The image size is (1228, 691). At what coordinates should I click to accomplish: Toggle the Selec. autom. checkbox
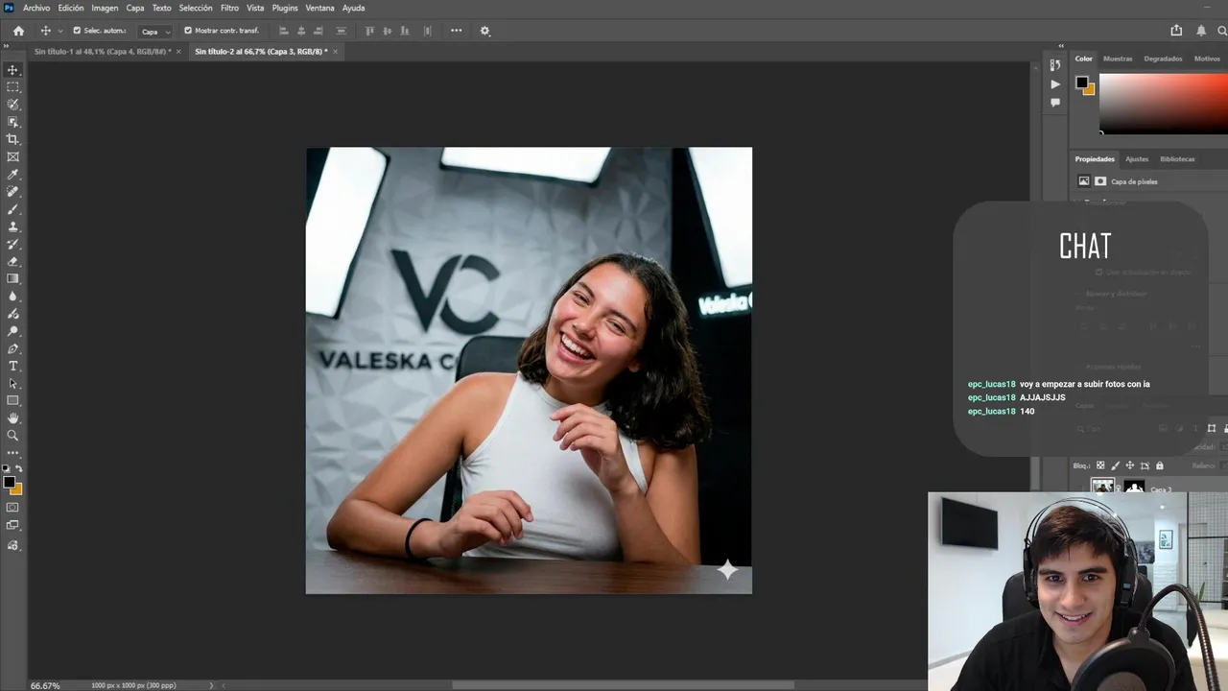pyautogui.click(x=77, y=31)
